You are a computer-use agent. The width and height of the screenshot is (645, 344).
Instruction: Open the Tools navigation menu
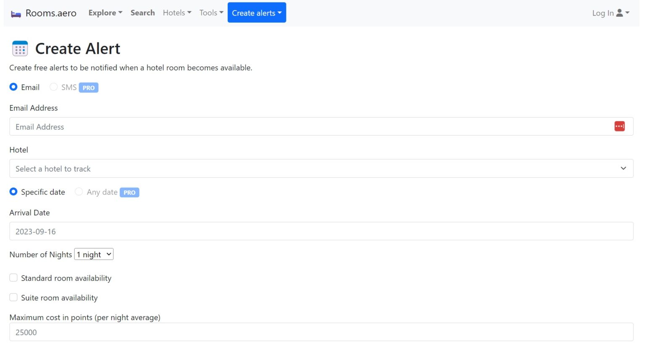211,13
